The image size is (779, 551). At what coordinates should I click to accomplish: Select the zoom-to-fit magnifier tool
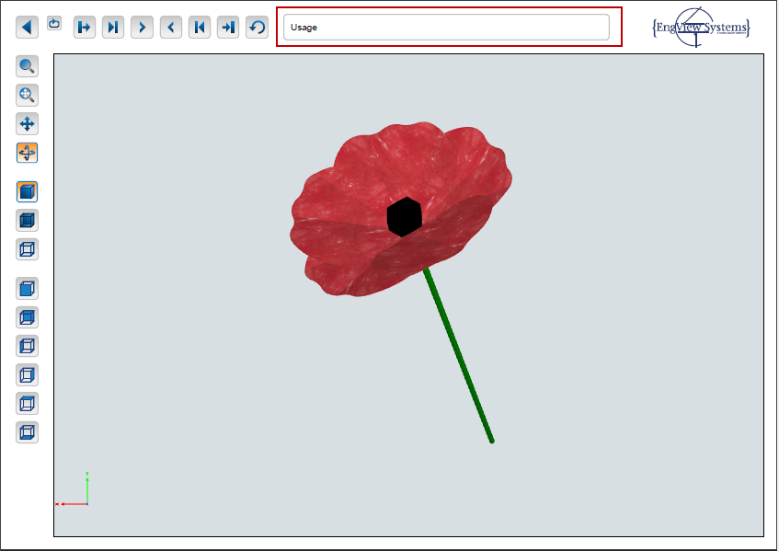tap(28, 95)
